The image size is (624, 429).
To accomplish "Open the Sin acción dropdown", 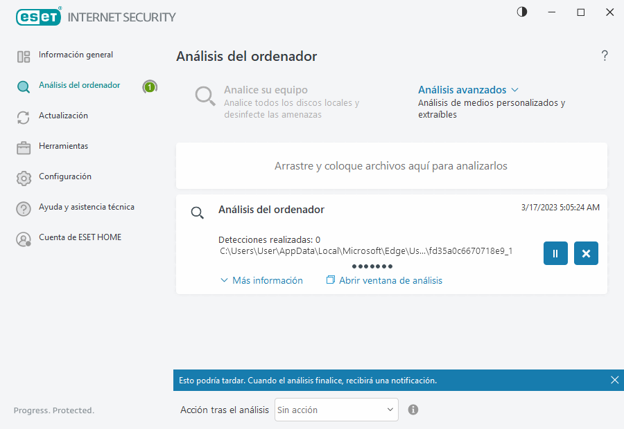I will click(336, 410).
